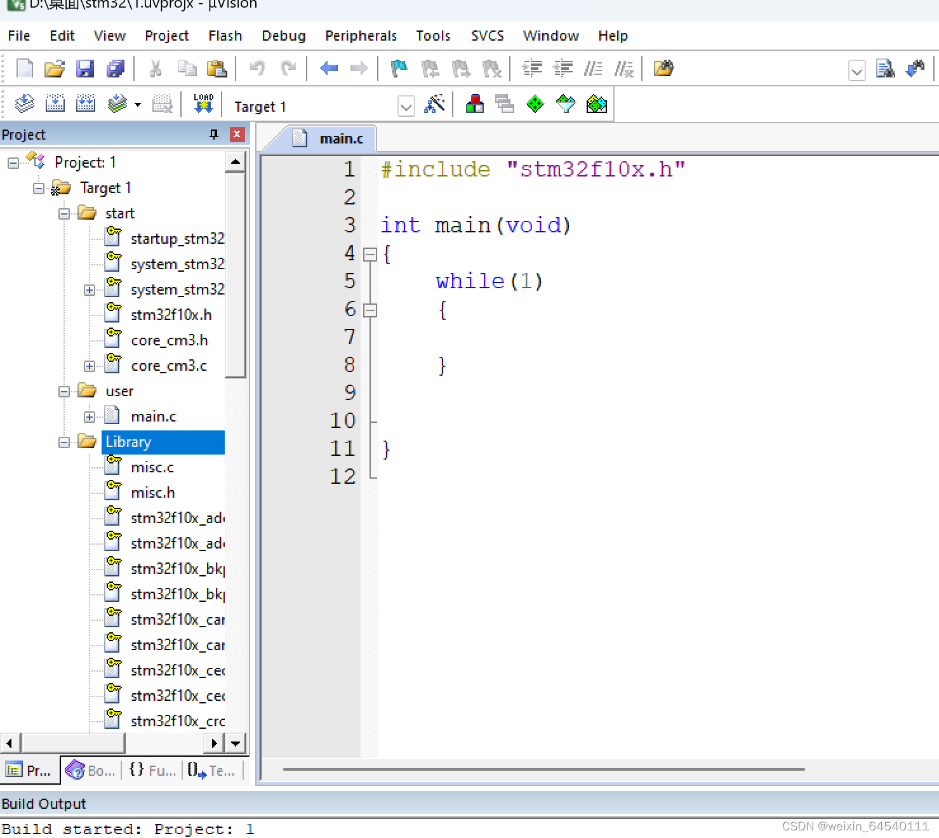Viewport: 939px width, 838px height.
Task: Select stm32f10x.h in the project tree
Action: 171,314
